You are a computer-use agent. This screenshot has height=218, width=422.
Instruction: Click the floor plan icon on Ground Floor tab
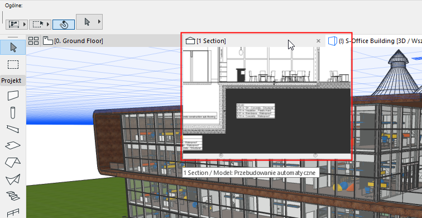click(47, 41)
